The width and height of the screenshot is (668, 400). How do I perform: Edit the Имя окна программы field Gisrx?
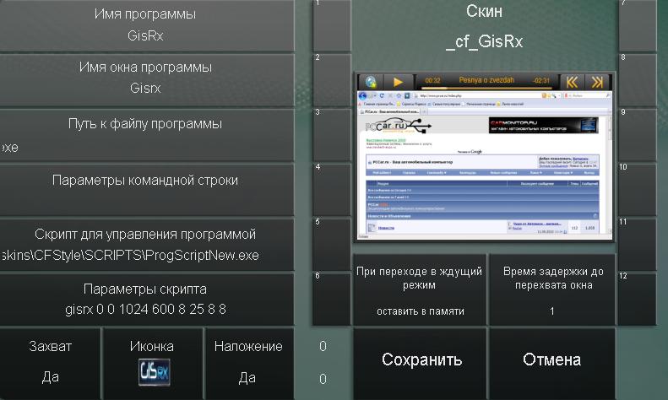tap(147, 79)
